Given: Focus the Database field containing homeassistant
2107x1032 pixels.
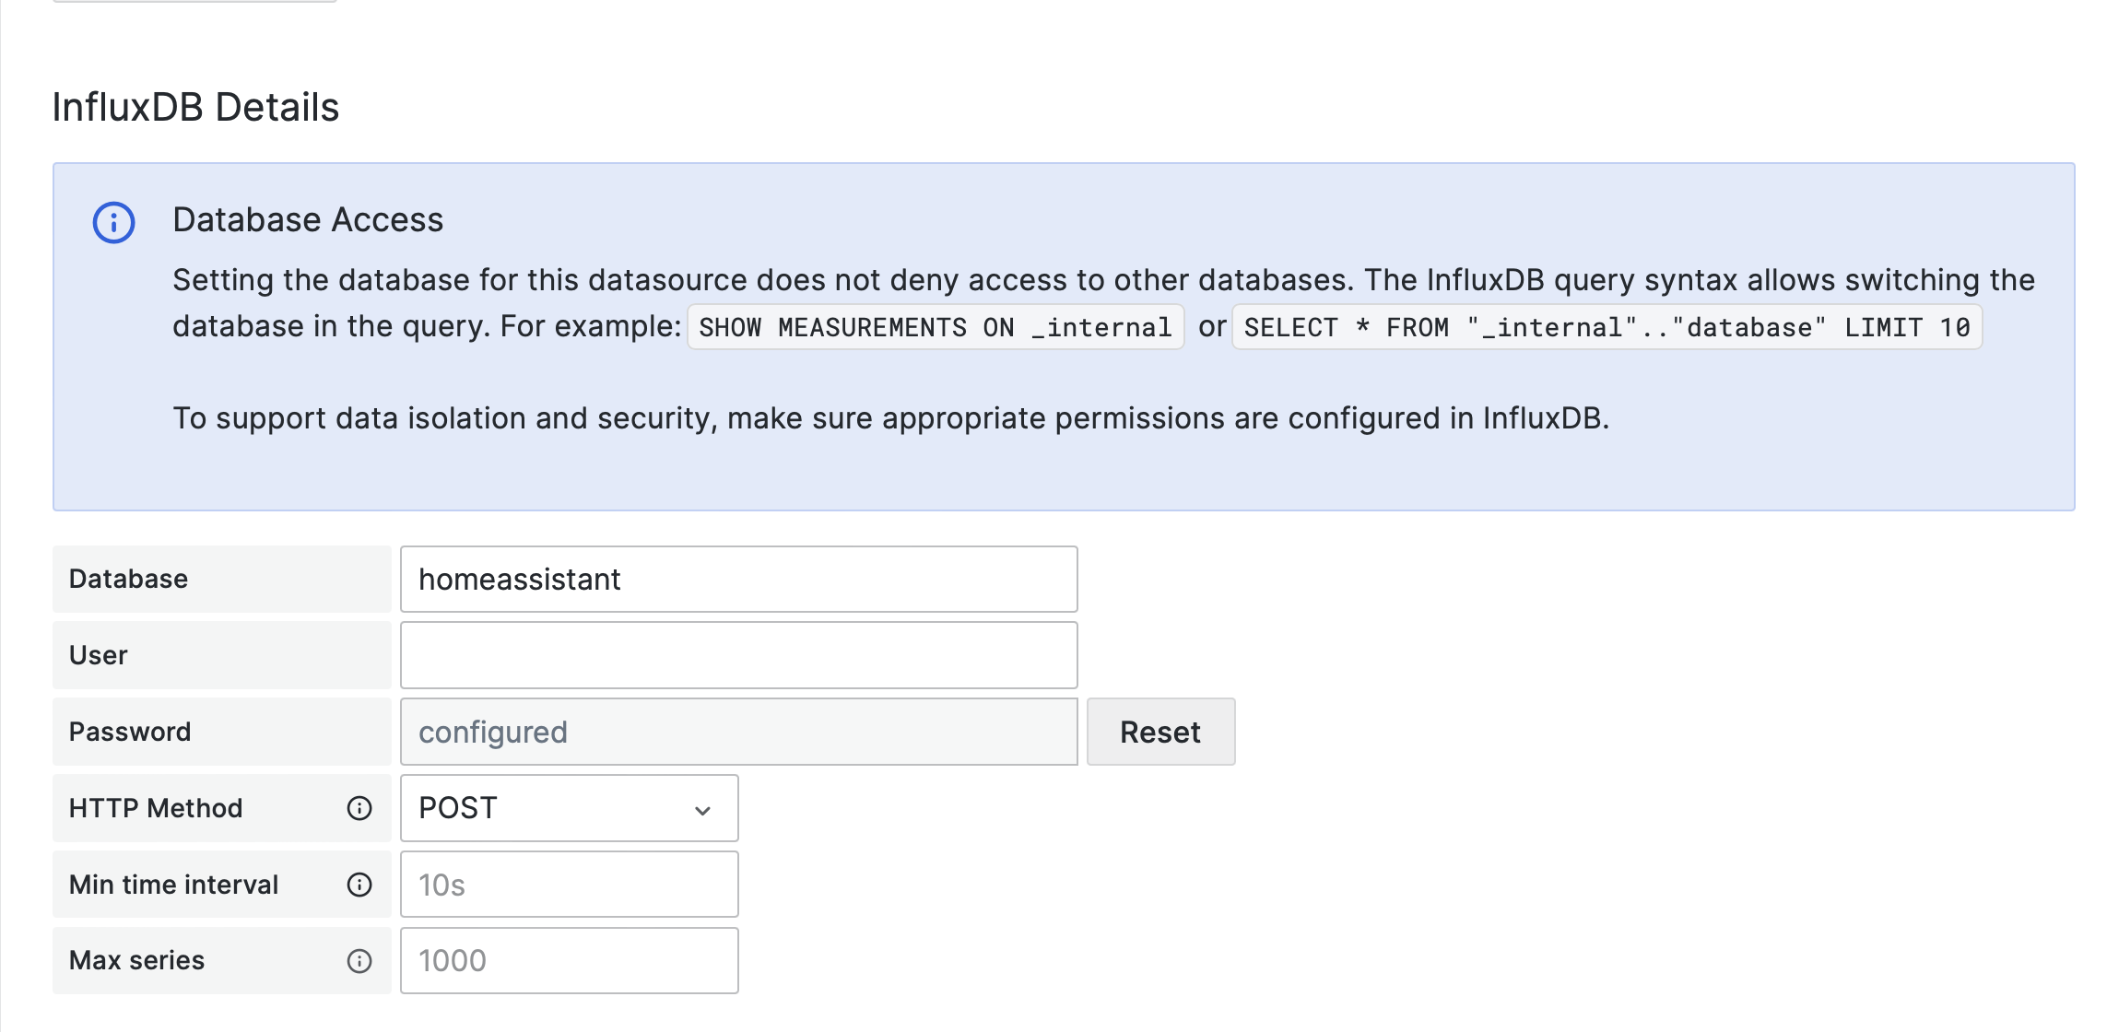Looking at the screenshot, I should pyautogui.click(x=738, y=580).
